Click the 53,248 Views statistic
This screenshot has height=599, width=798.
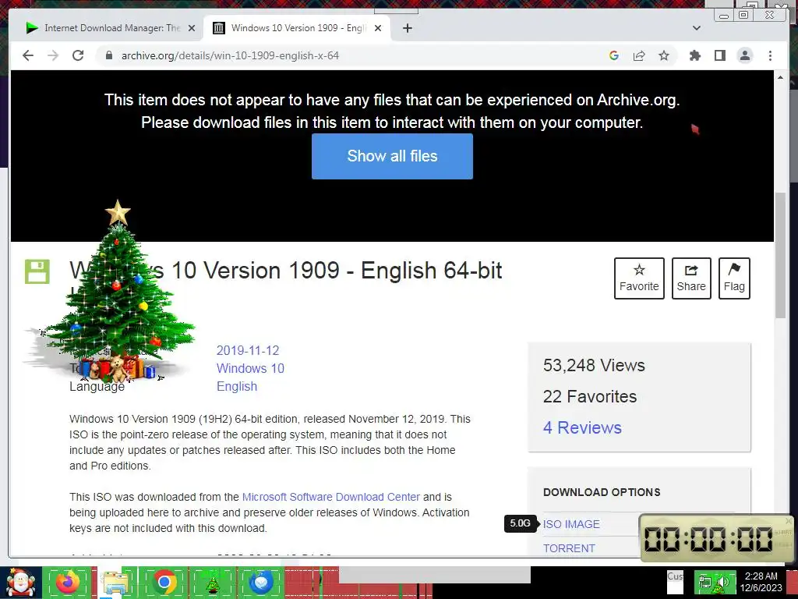[x=594, y=365]
